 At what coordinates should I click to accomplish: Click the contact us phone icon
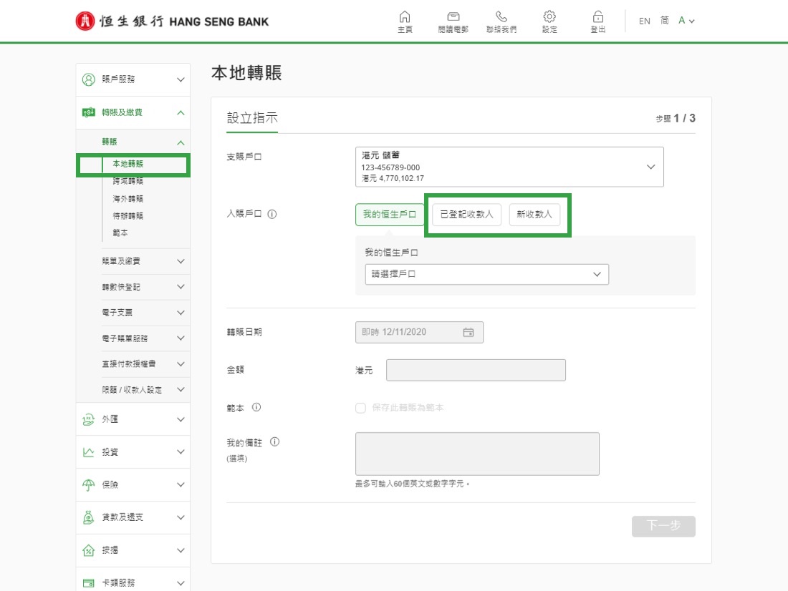[x=501, y=17]
